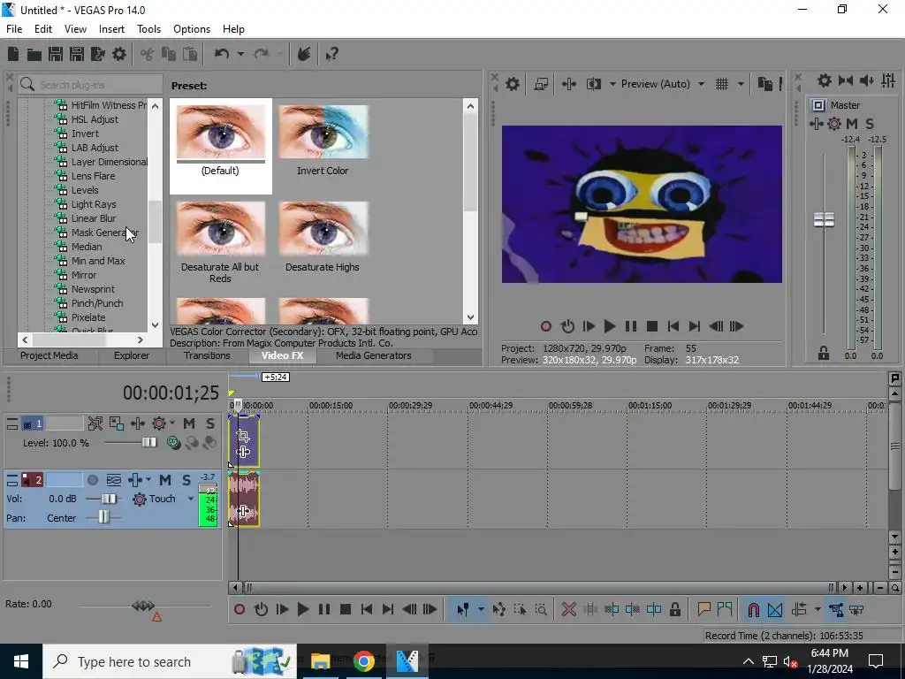Switch to the Transitions tab
The image size is (905, 679).
click(207, 355)
